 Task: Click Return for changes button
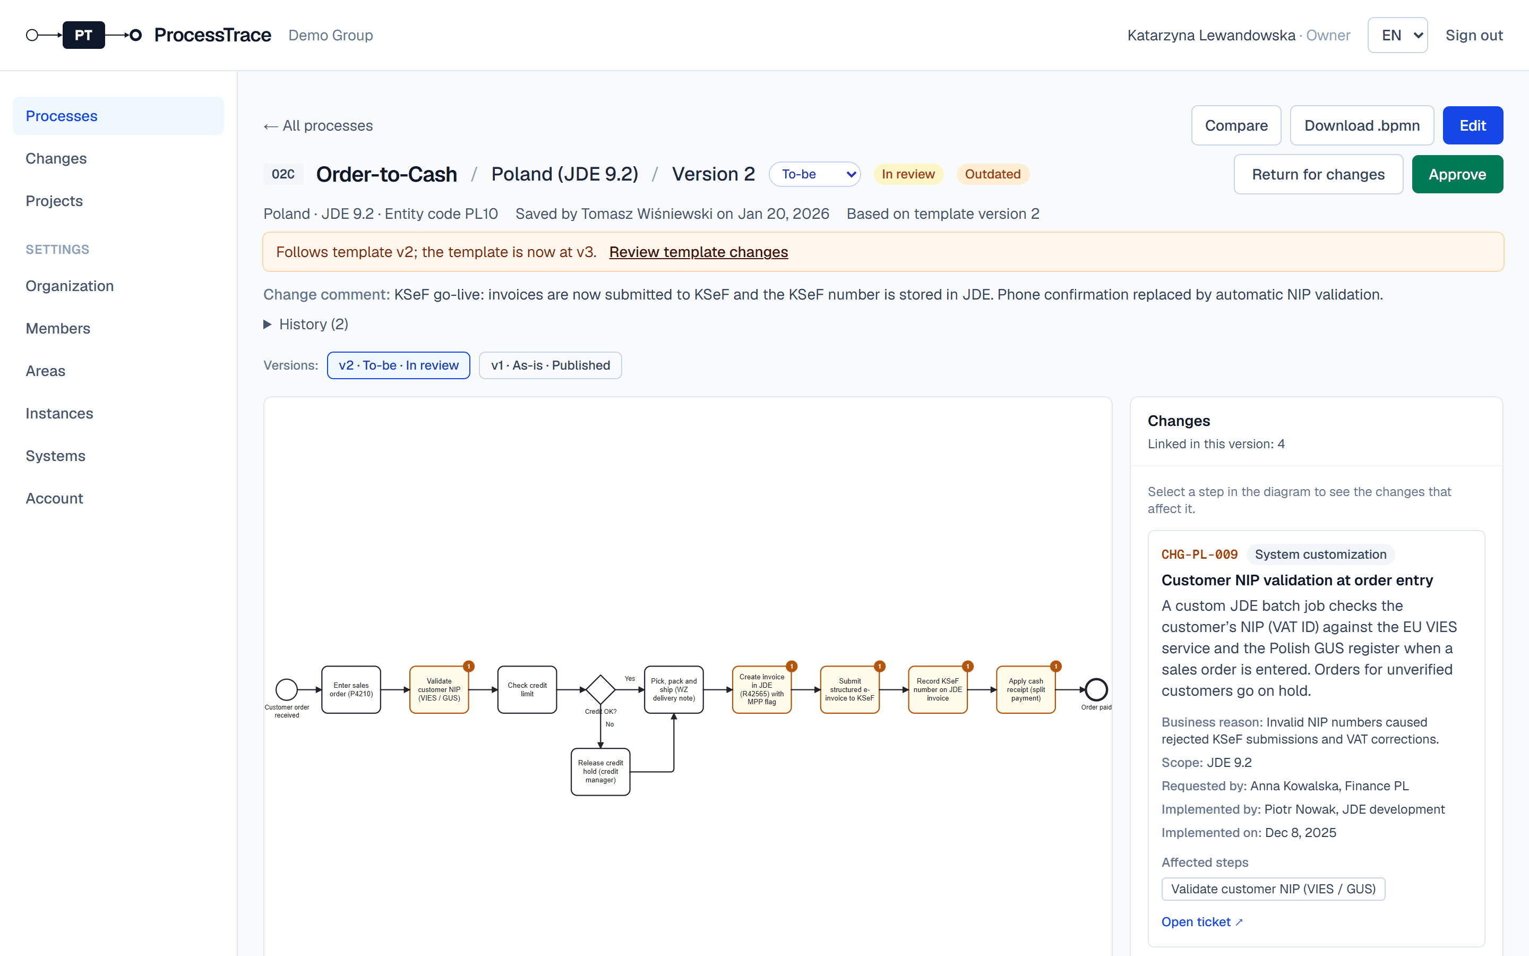click(1318, 174)
